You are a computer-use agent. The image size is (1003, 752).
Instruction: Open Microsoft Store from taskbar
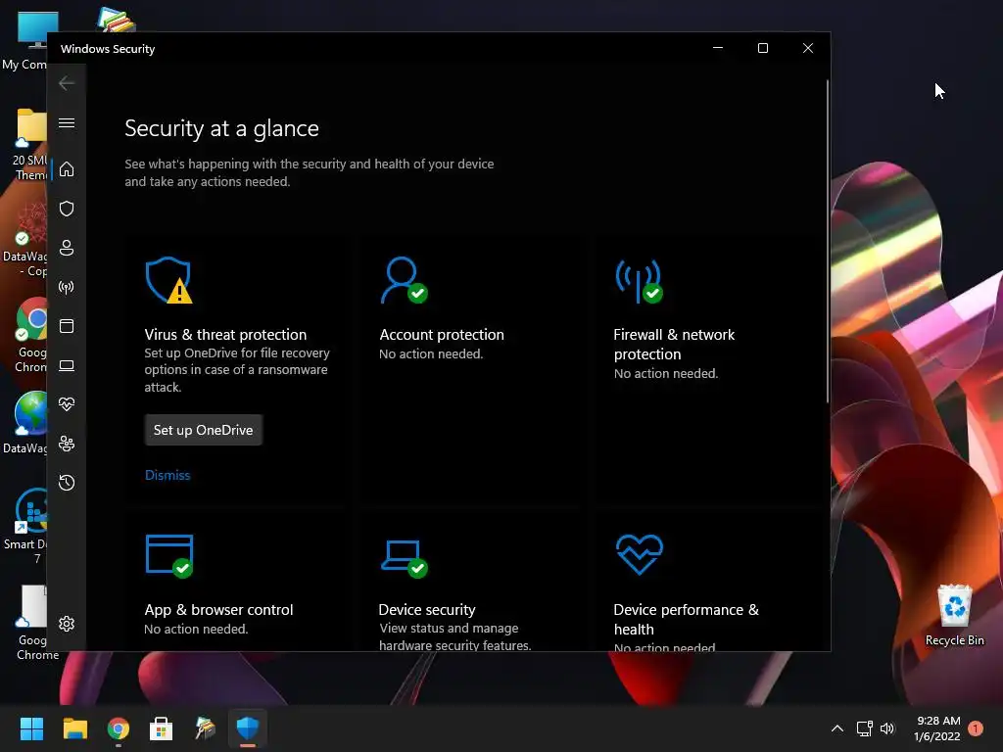tap(162, 728)
